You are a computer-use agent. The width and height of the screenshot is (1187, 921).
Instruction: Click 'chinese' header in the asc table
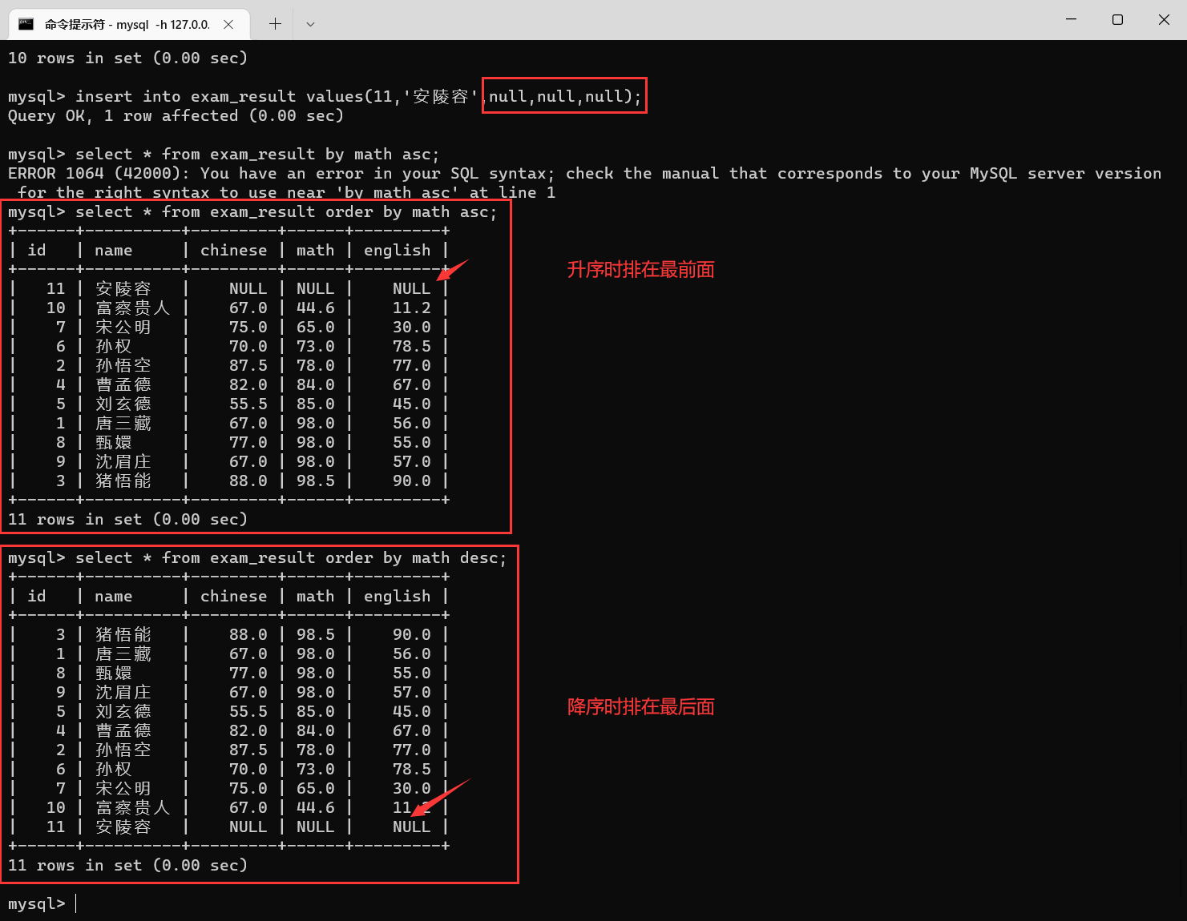pyautogui.click(x=233, y=250)
